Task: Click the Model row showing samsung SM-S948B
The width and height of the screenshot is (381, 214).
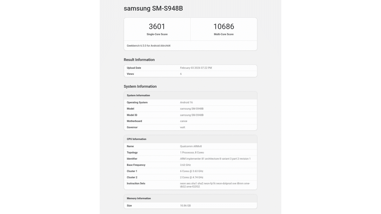Action: click(190, 108)
